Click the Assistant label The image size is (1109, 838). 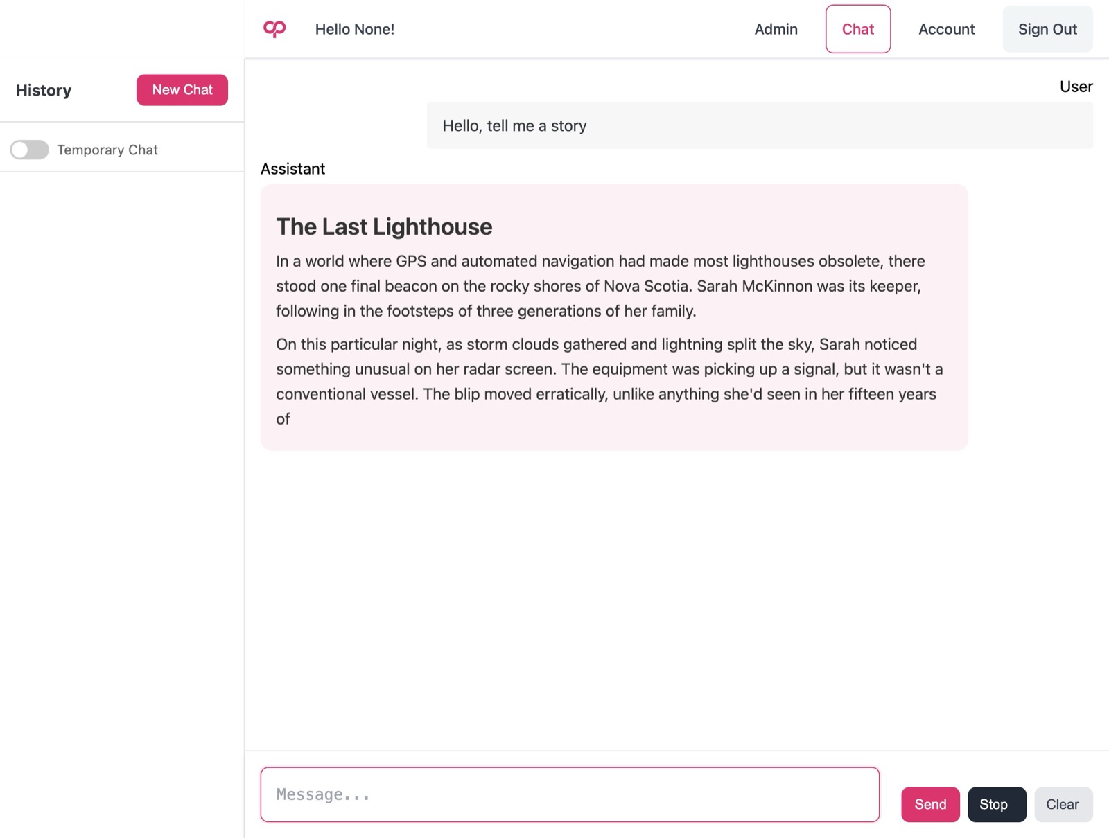tap(292, 169)
